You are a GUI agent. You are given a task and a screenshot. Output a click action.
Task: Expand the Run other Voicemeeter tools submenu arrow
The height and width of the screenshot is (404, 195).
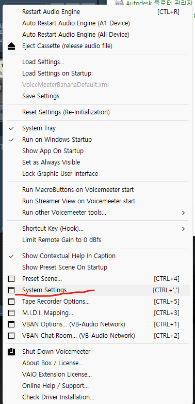183,213
